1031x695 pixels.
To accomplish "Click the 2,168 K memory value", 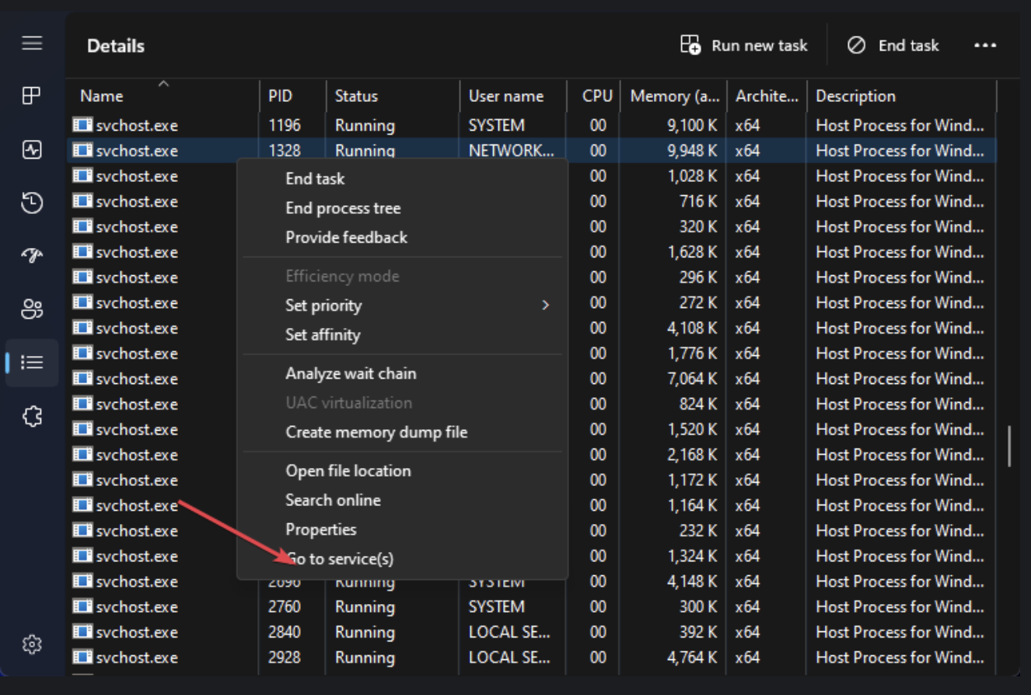I will (x=692, y=455).
